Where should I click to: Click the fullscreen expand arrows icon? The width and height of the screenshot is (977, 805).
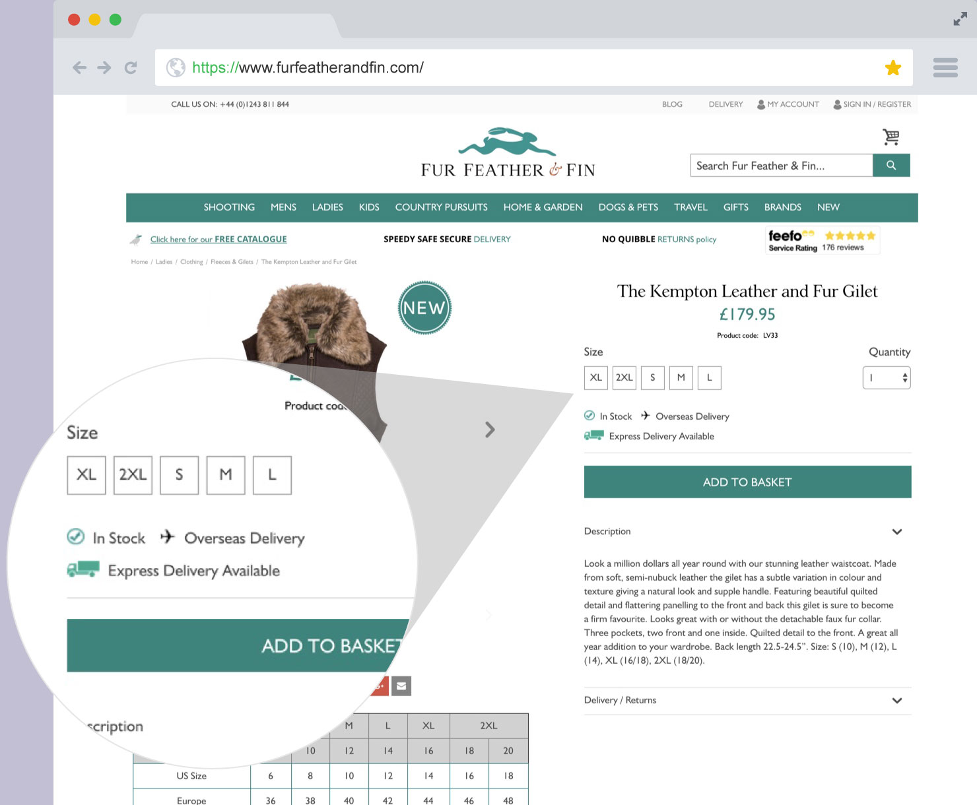coord(960,19)
